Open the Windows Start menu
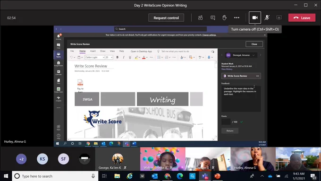Image resolution: width=321 pixels, height=181 pixels. click(x=6, y=176)
